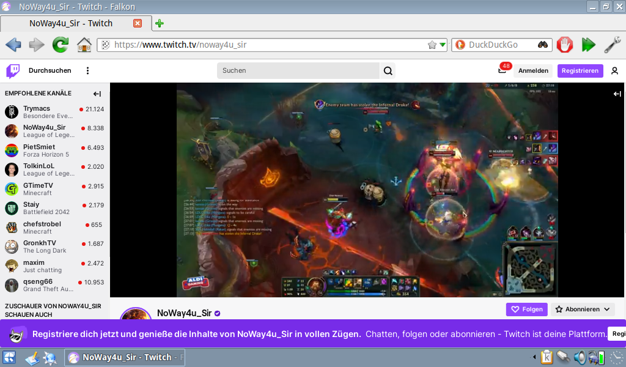The height and width of the screenshot is (367, 626).
Task: Open chefstrobel Minecraft channel
Action: (54, 228)
